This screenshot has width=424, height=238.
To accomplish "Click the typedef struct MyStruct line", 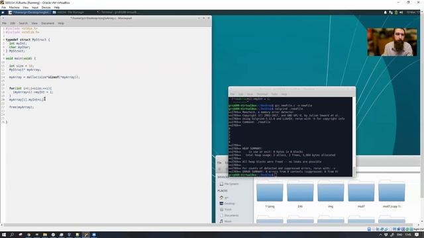I will (x=28, y=40).
